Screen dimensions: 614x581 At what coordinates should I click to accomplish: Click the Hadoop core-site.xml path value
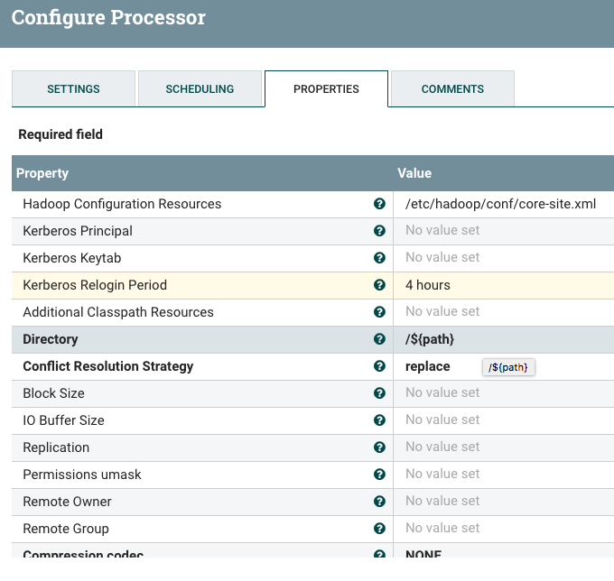point(501,204)
